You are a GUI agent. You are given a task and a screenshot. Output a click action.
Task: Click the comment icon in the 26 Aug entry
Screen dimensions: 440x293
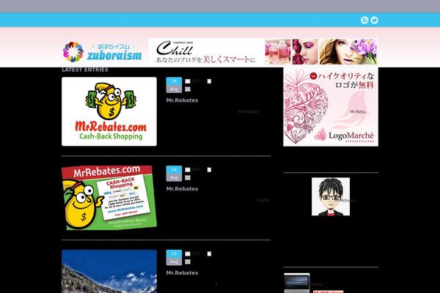[209, 81]
